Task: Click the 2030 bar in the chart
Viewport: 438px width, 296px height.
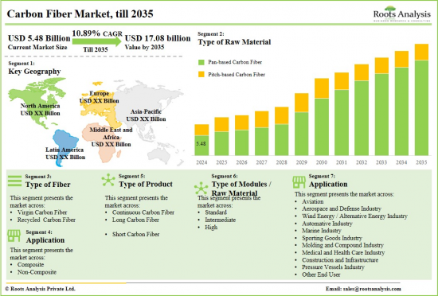Action: pos(322,117)
